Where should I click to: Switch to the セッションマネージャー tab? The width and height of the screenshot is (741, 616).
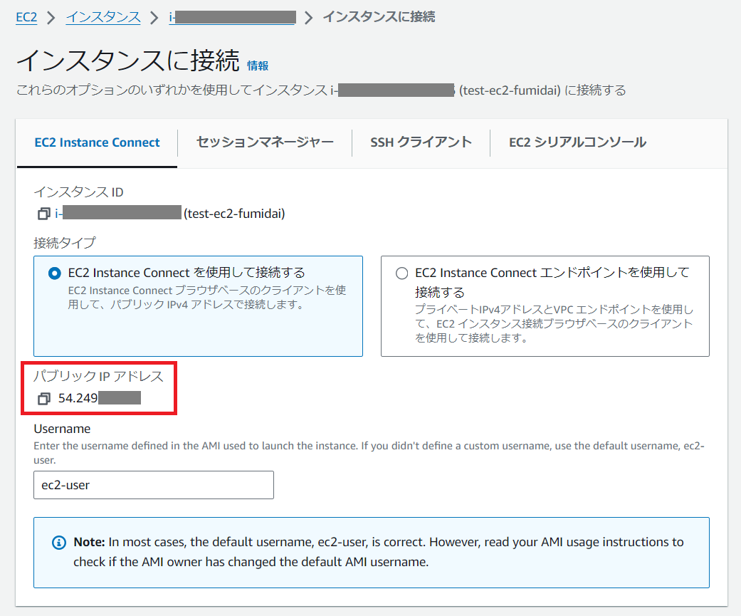pyautogui.click(x=264, y=142)
